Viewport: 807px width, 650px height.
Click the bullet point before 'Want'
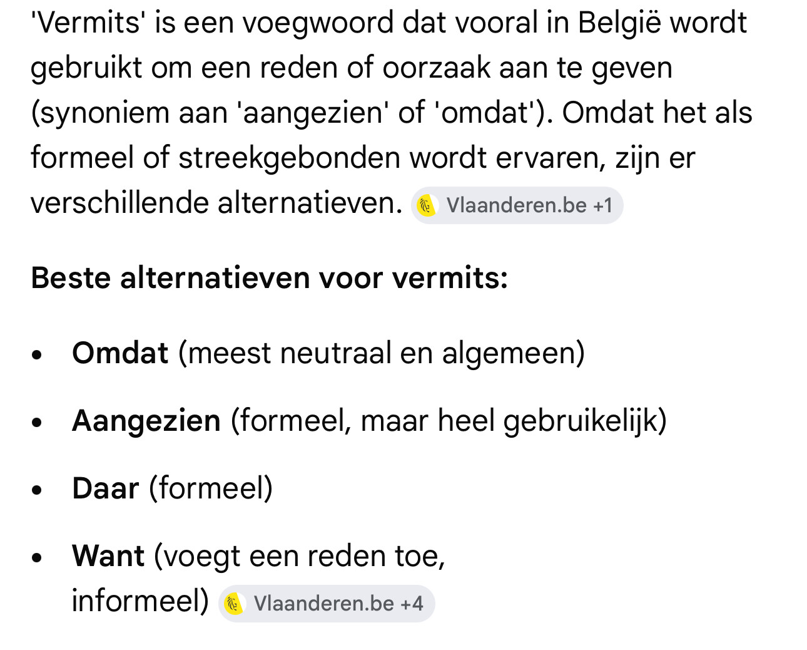coord(37,557)
